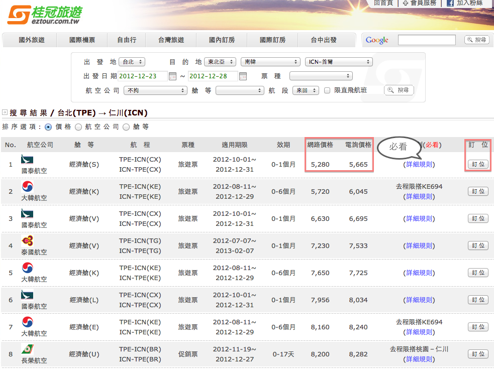The image size is (494, 370).
Task: Focus the Google search input field
Action: (427, 40)
